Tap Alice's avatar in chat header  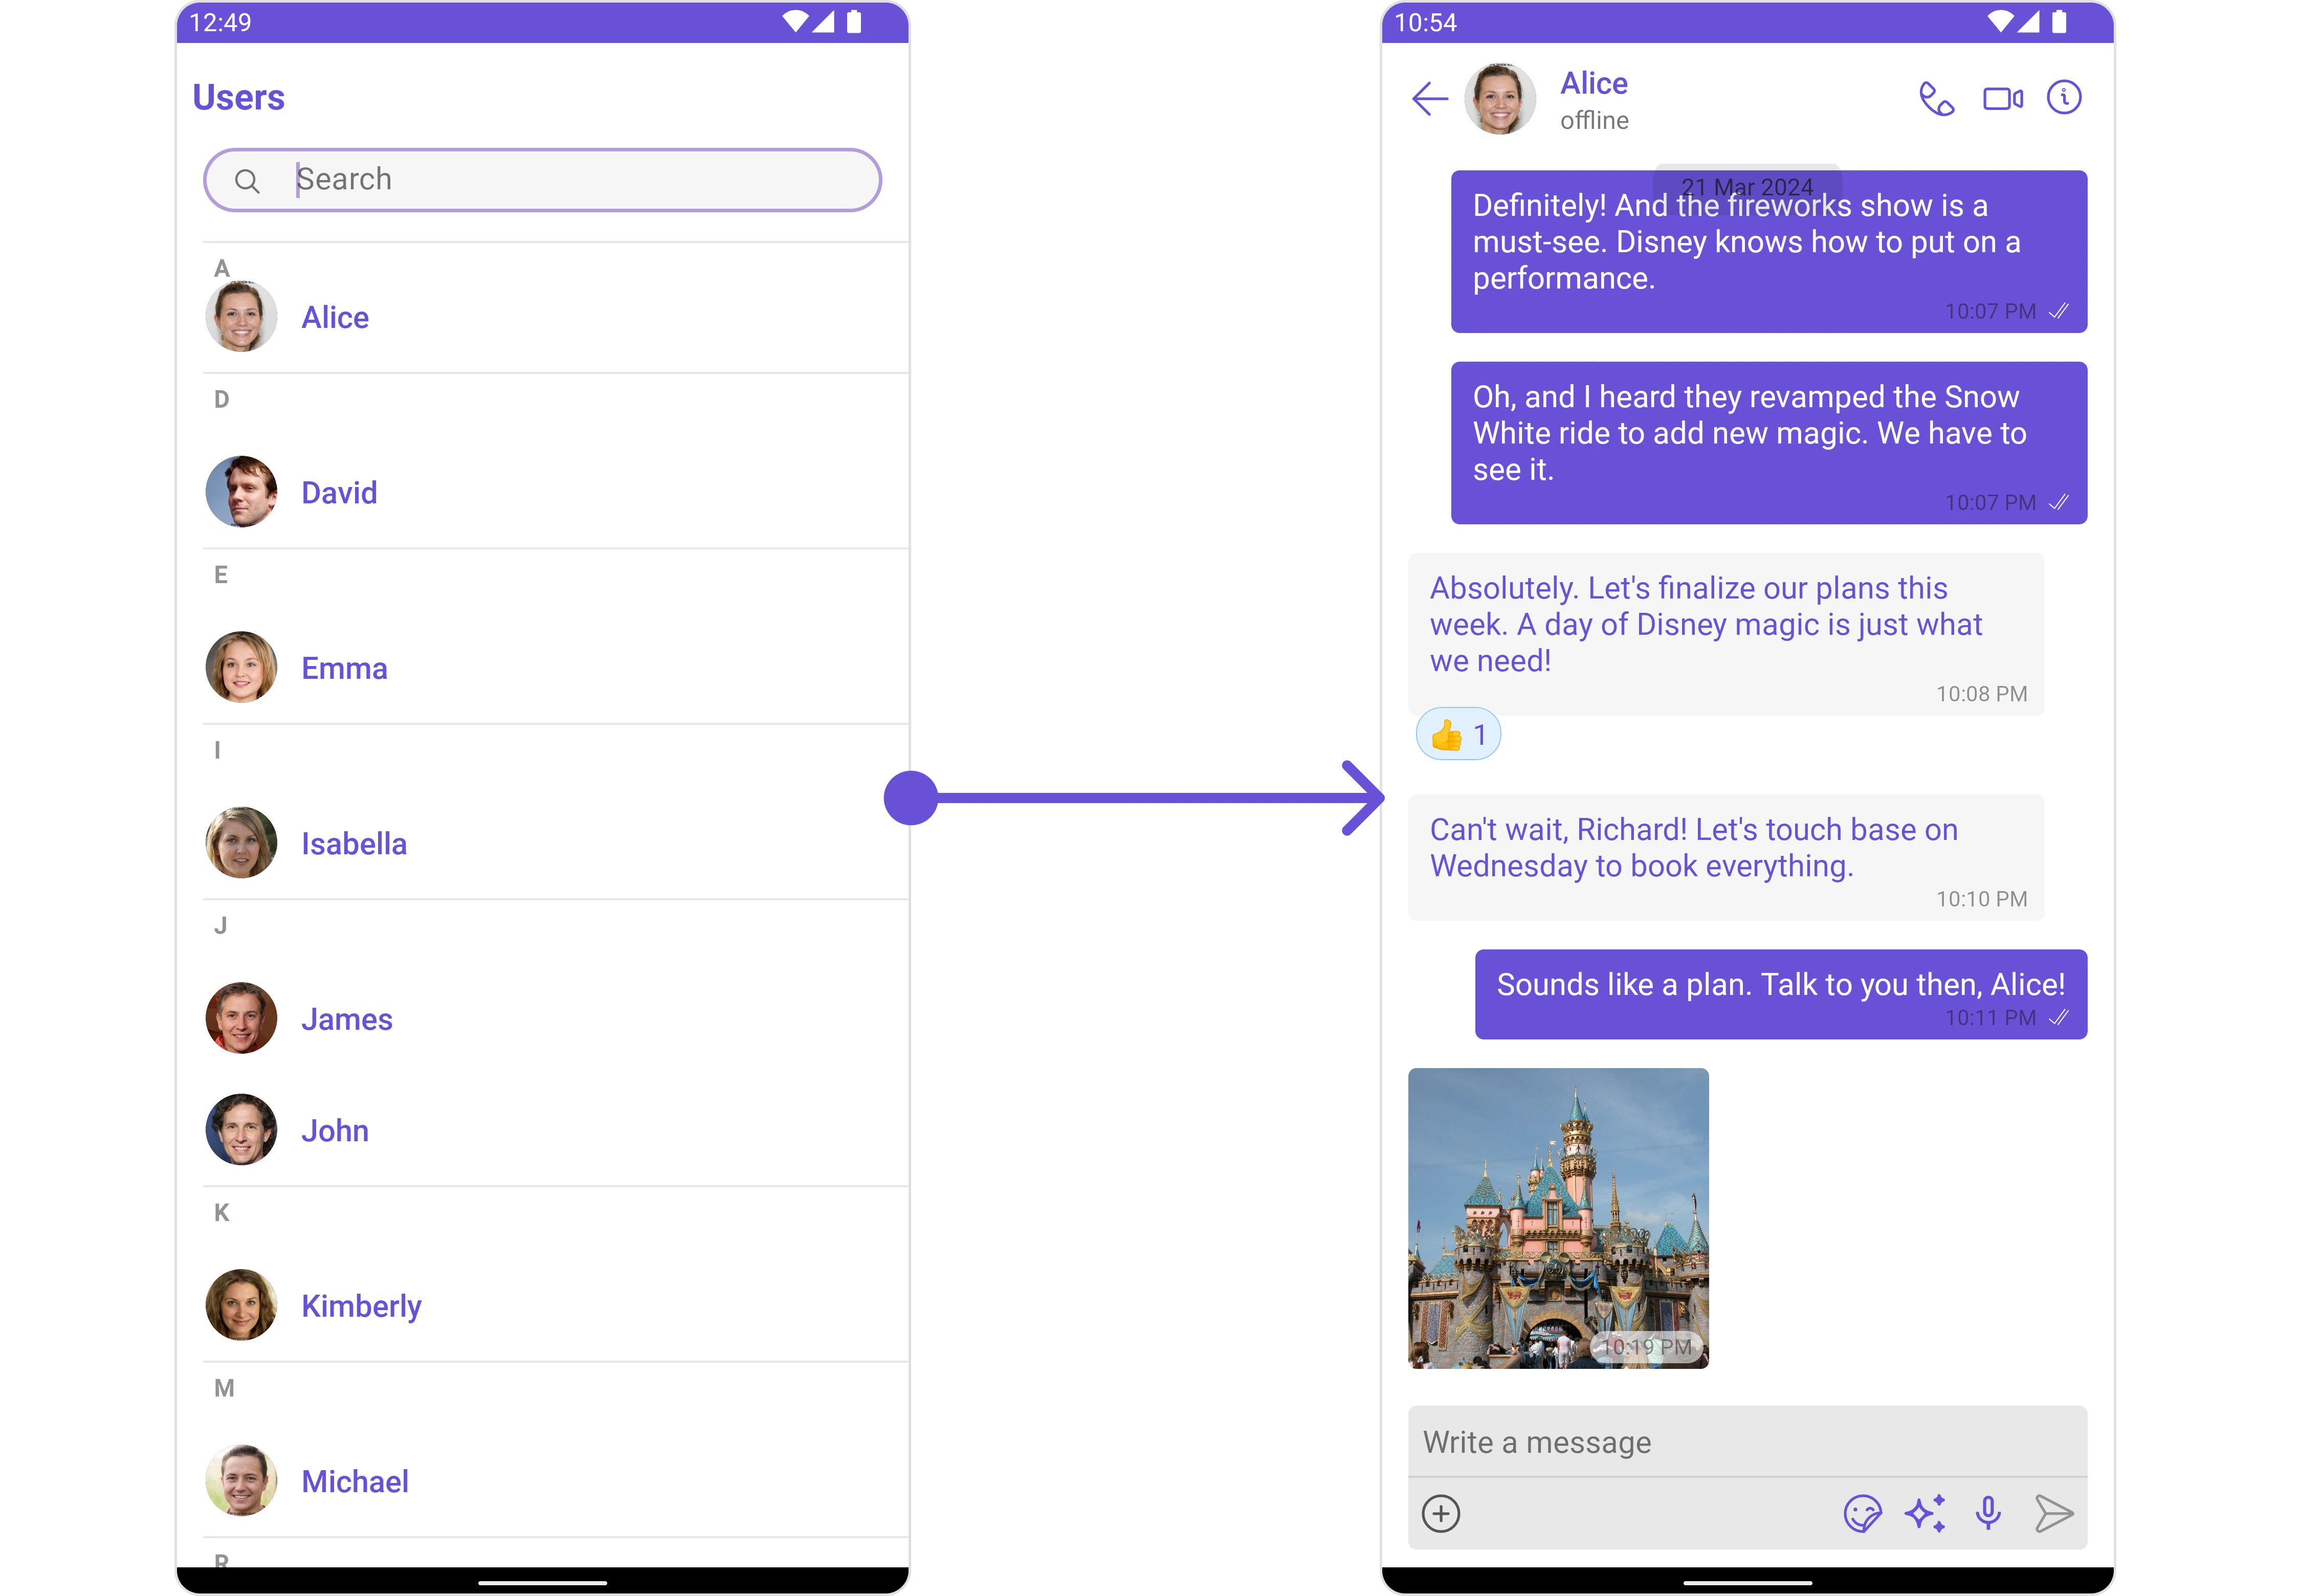1499,98
